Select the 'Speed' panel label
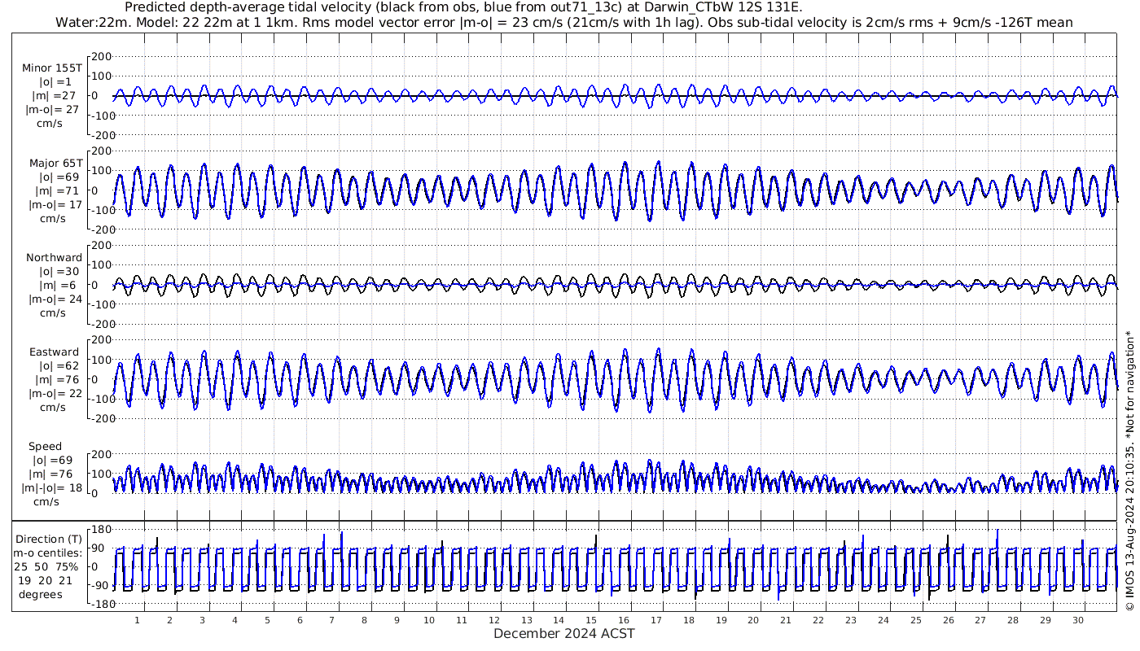The width and height of the screenshot is (1140, 651). pyautogui.click(x=45, y=447)
